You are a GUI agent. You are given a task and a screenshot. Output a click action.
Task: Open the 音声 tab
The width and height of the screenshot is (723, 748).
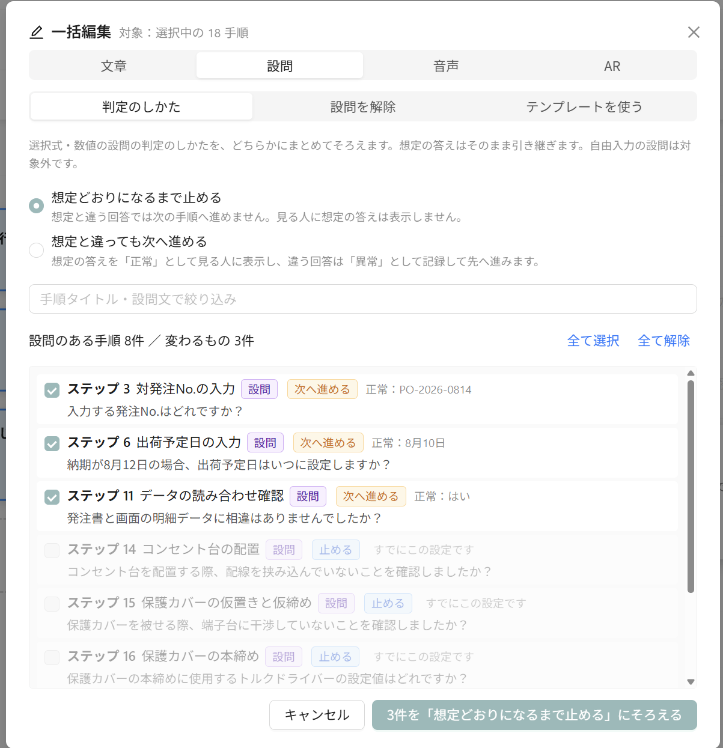[x=446, y=65]
